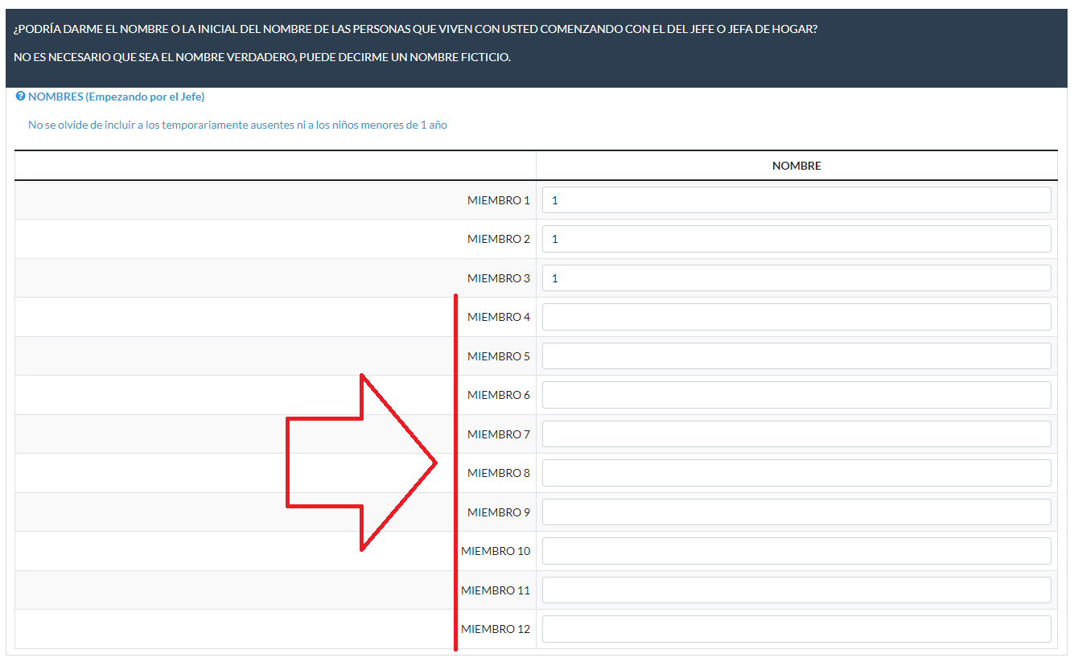1074x666 pixels.
Task: Click the "MIEMBRO 12" row label text
Action: (x=496, y=629)
